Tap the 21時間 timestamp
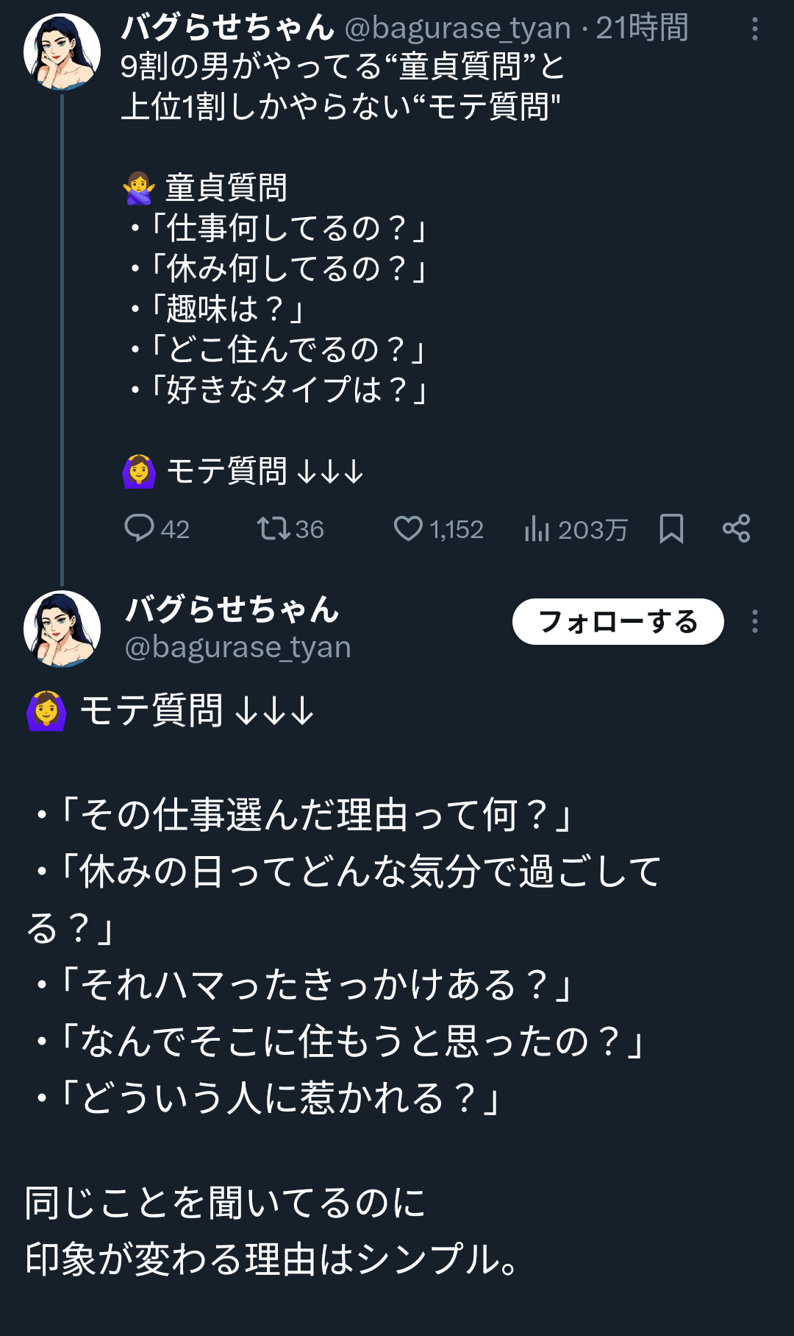The image size is (794, 1336). (x=642, y=29)
